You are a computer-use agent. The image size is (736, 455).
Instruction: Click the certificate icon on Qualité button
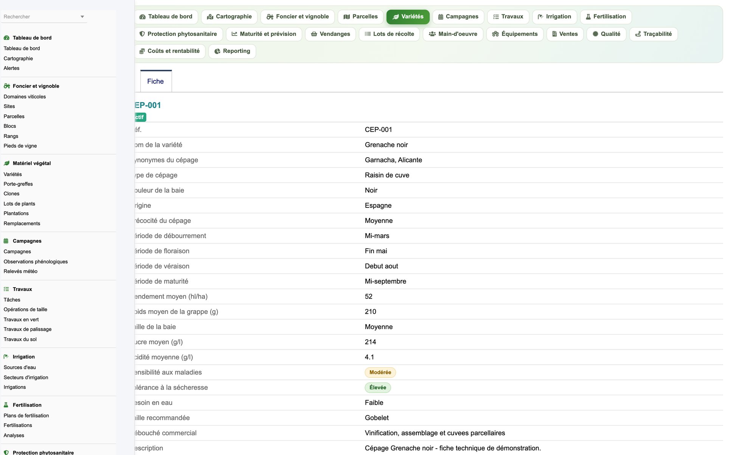coord(595,34)
